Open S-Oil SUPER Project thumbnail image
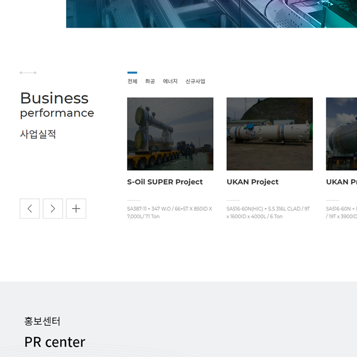This screenshot has width=357, height=357. 170,134
